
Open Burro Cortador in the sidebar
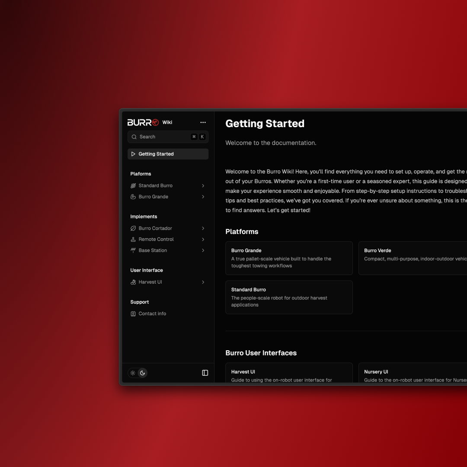coord(168,228)
